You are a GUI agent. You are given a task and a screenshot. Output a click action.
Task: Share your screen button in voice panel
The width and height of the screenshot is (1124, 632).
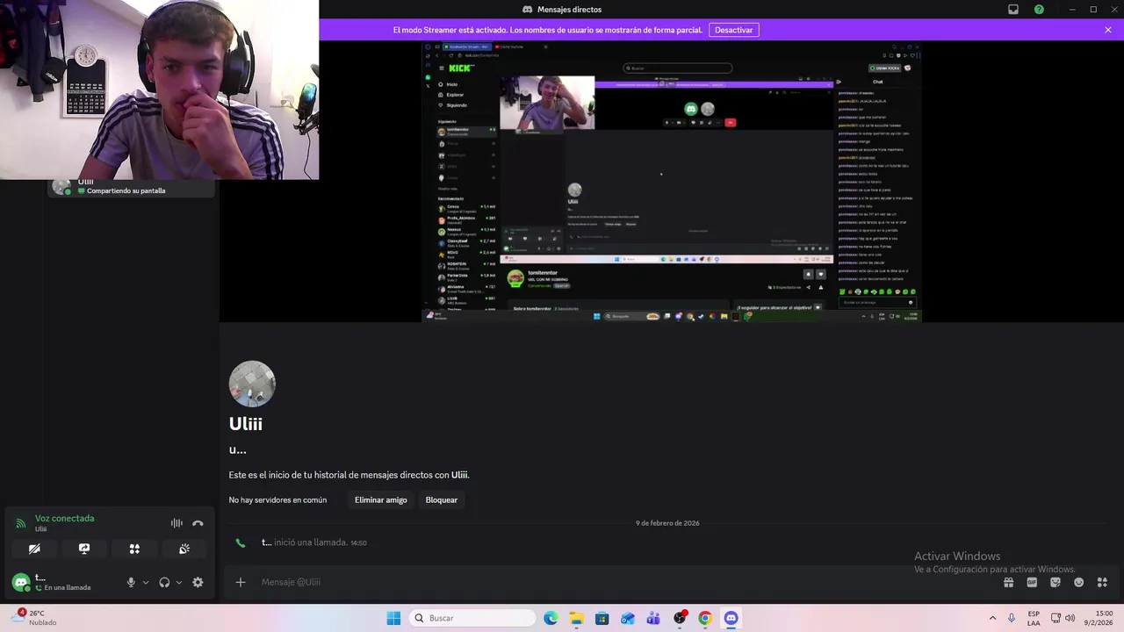click(x=84, y=549)
